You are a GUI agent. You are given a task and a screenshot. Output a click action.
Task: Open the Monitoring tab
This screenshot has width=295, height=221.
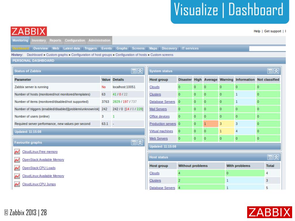(x=20, y=40)
